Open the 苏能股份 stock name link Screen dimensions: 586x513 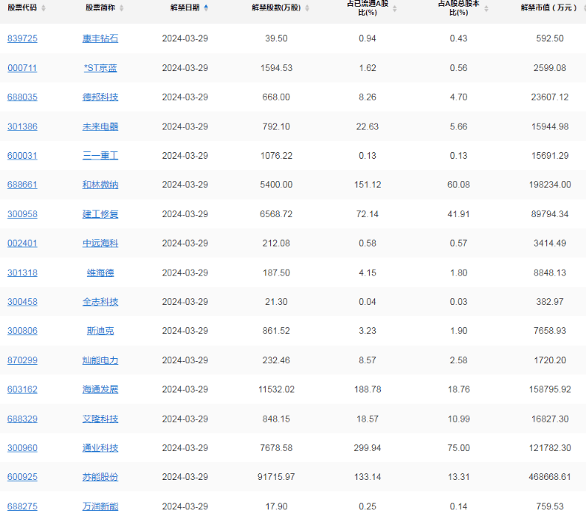tap(100, 477)
